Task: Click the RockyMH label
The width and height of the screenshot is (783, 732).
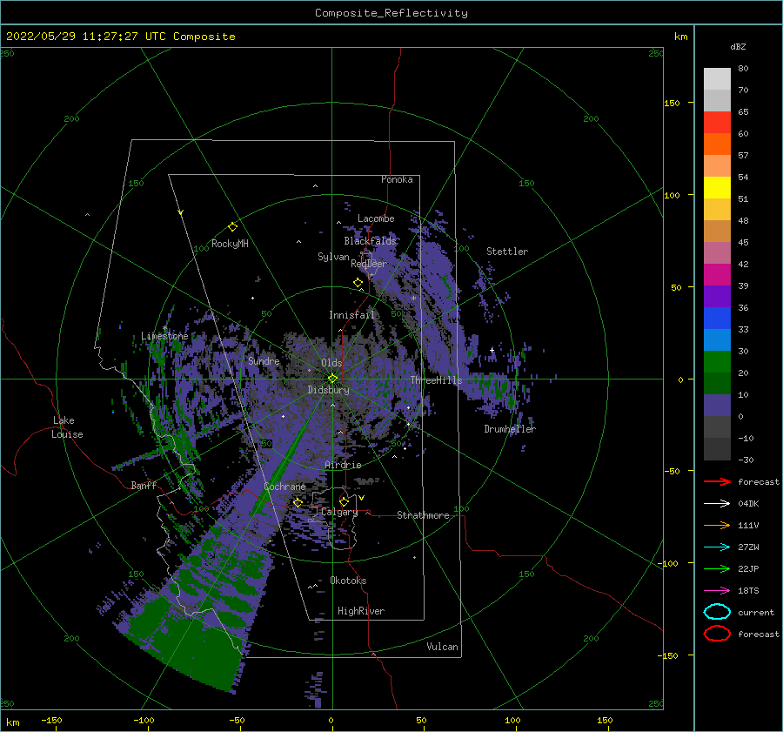Action: [x=230, y=244]
